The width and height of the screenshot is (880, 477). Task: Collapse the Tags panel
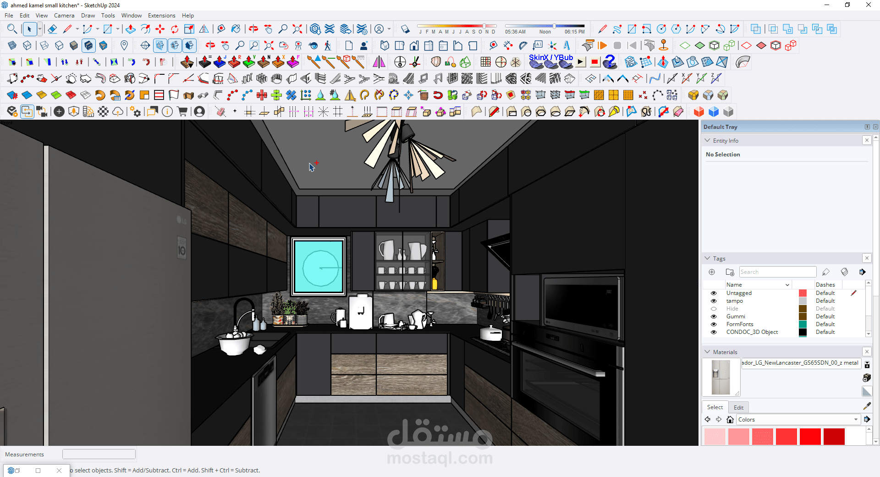[708, 258]
